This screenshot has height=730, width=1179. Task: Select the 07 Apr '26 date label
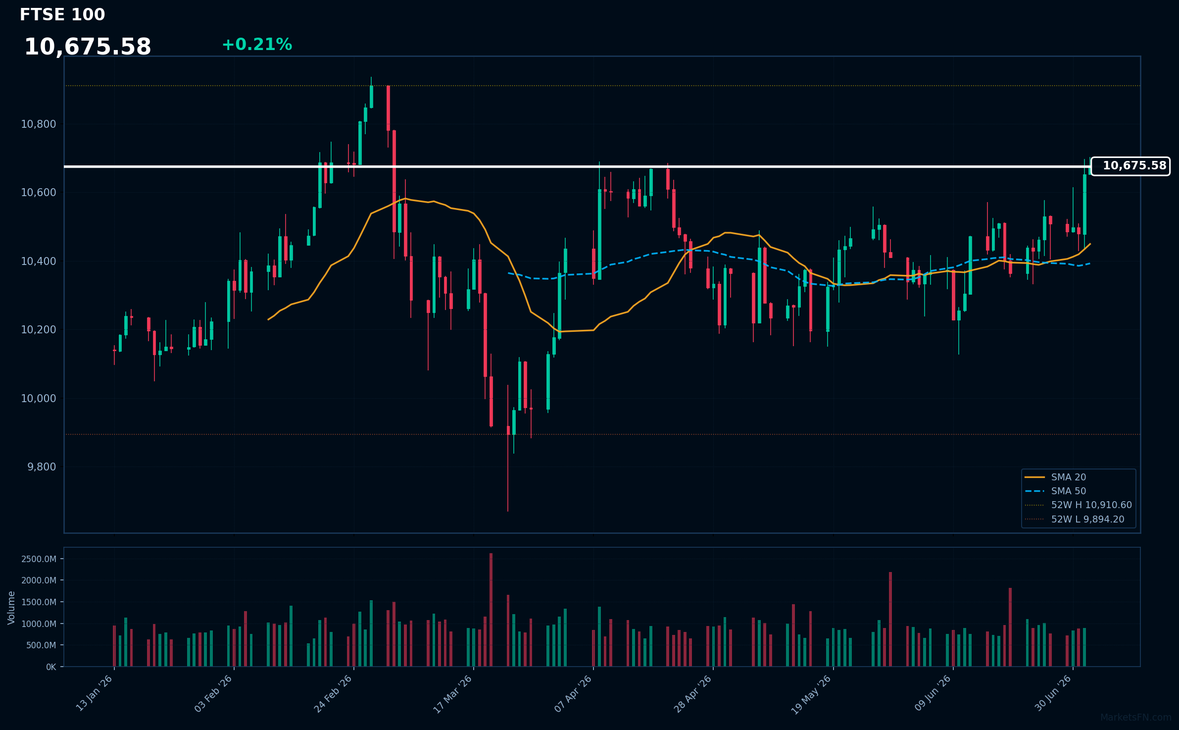pos(573,694)
